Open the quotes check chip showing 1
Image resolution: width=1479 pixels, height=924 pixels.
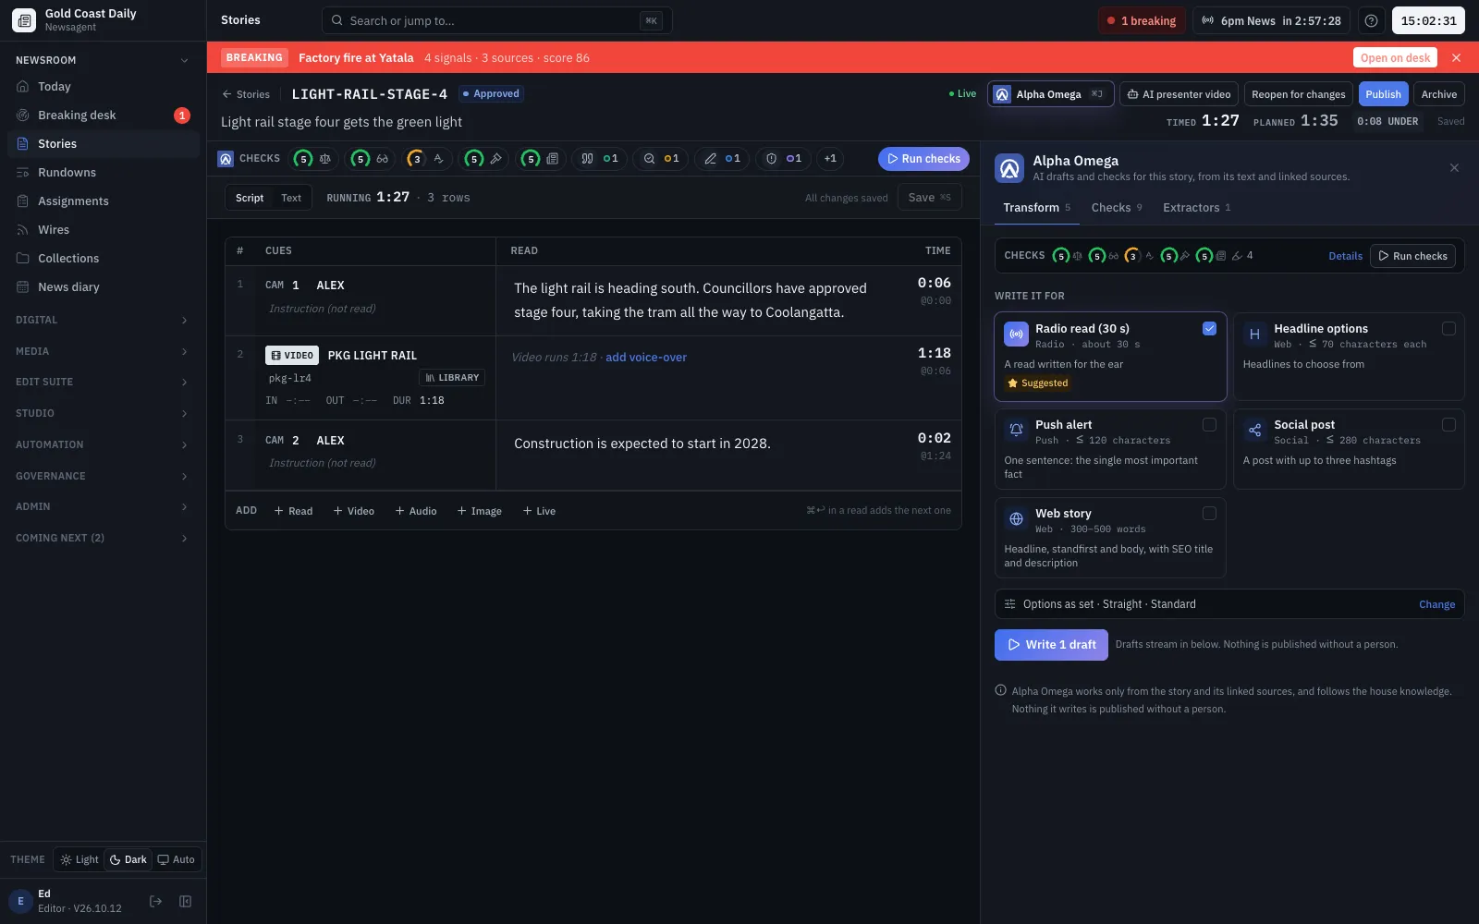coord(599,159)
